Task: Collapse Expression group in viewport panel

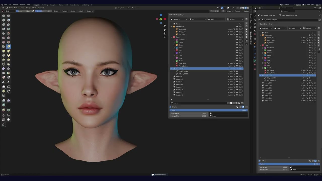Action: coord(171,26)
